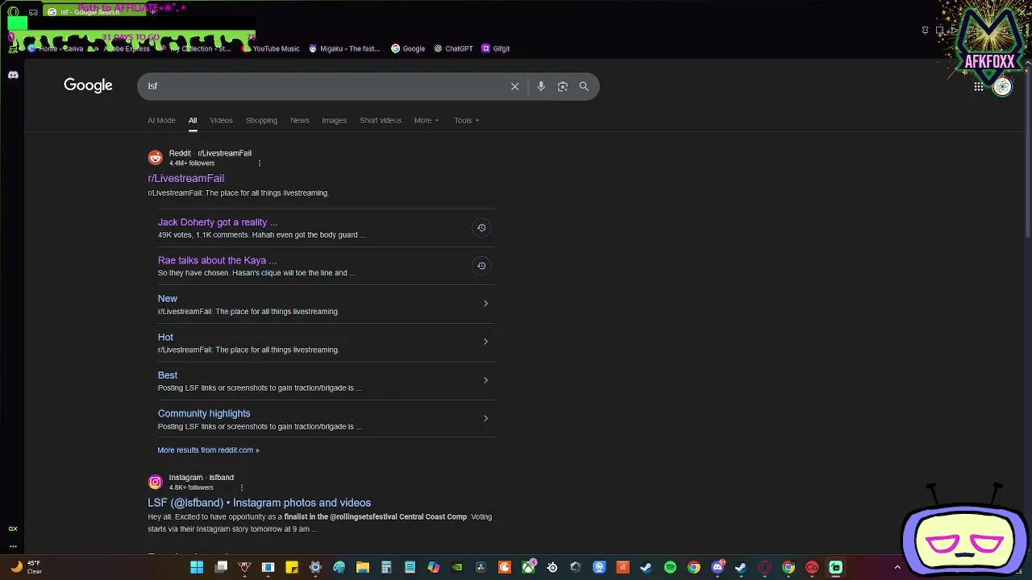
Task: Click the Instagram favicon of lsfband result
Action: (x=155, y=482)
